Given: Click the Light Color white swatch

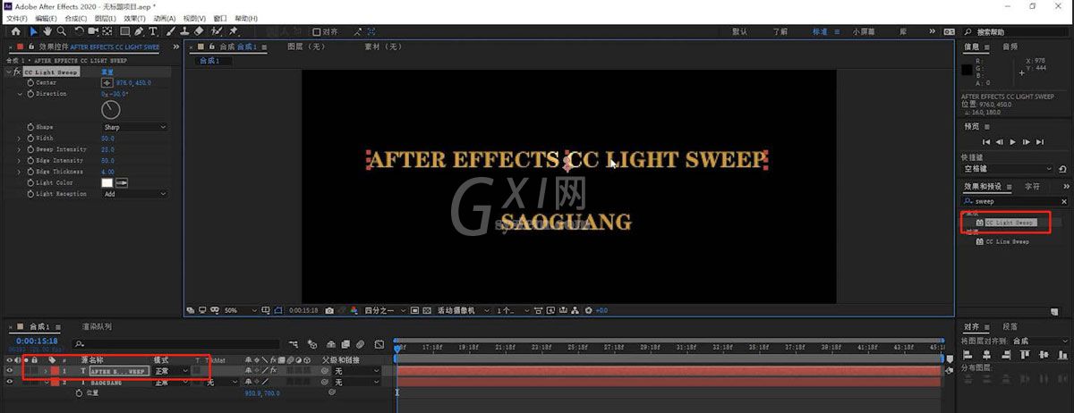Looking at the screenshot, I should pos(107,182).
